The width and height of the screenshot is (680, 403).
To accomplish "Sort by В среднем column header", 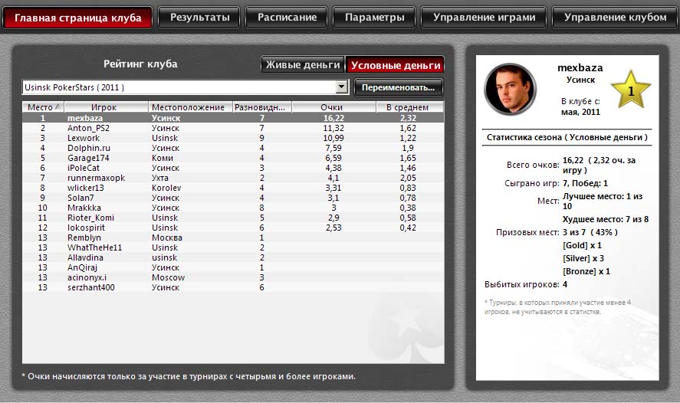I will click(406, 107).
